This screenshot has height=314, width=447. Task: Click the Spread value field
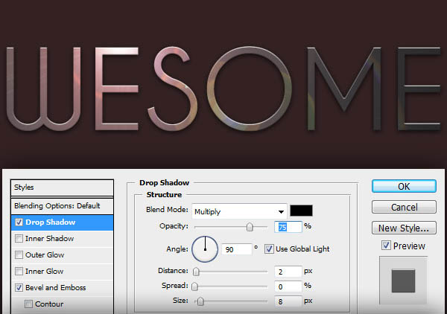(x=288, y=286)
